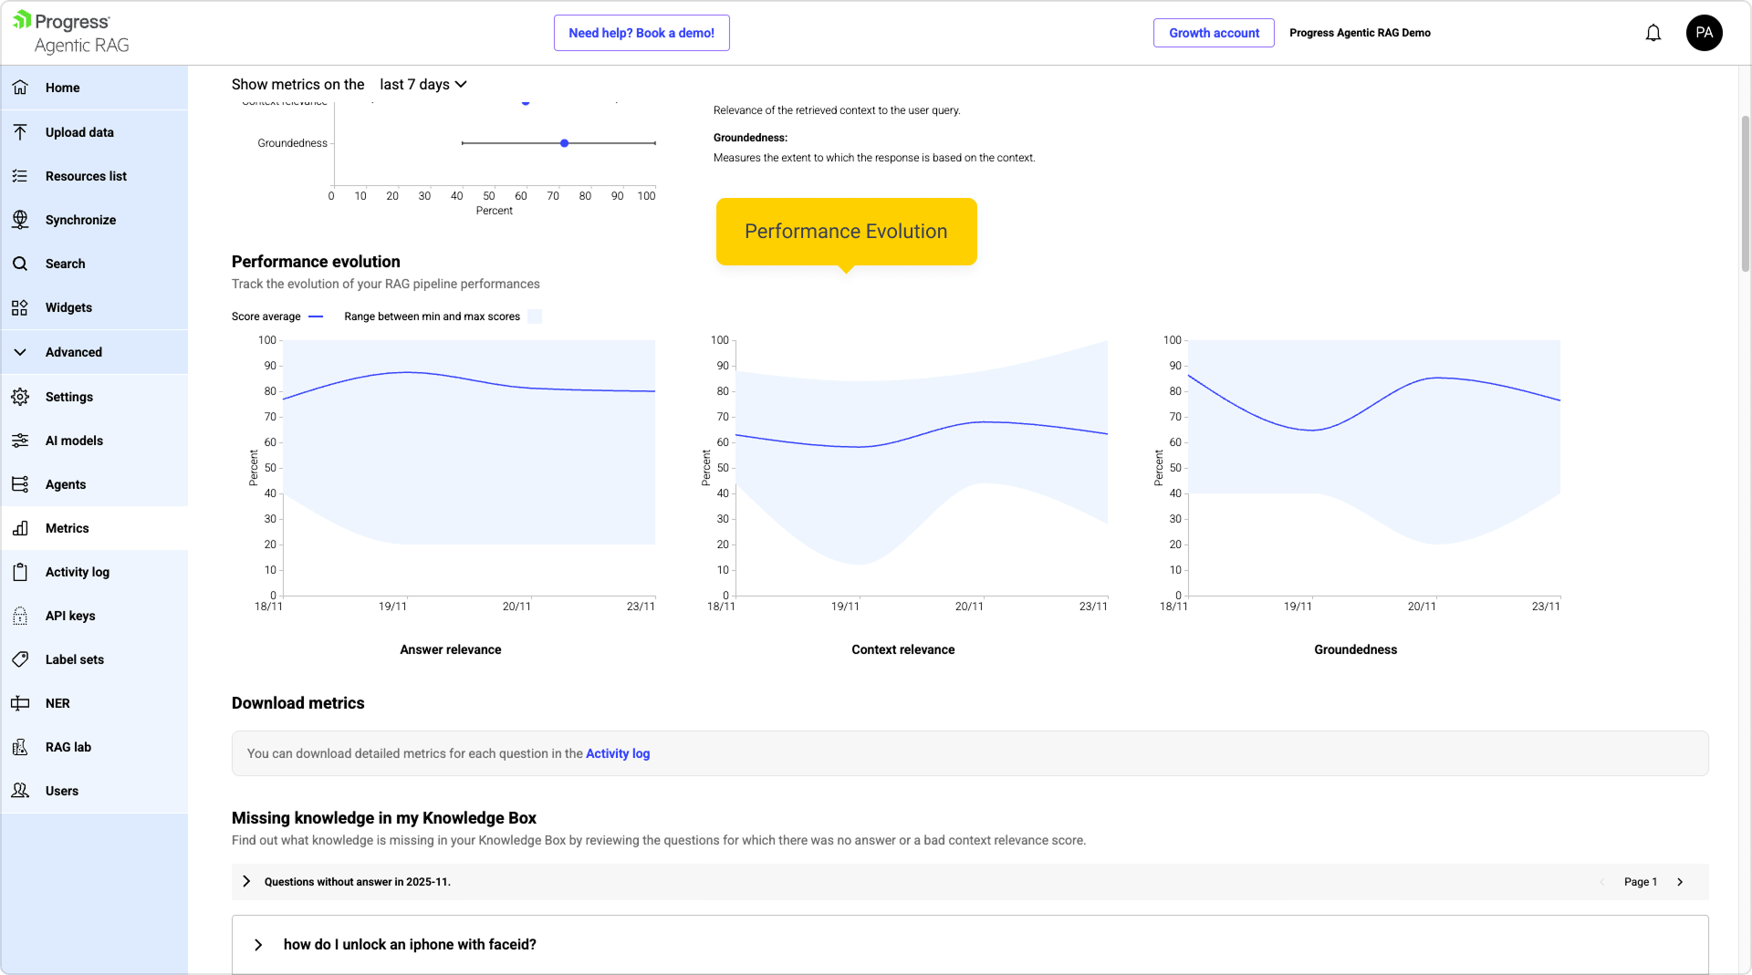This screenshot has height=975, width=1752.
Task: Click the NER sidebar icon
Action: (20, 703)
